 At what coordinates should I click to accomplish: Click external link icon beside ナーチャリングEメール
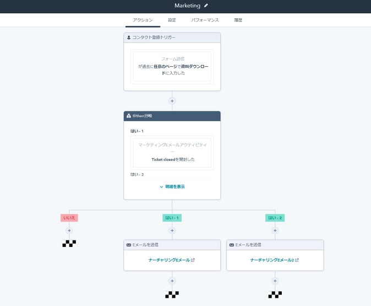coord(193,260)
